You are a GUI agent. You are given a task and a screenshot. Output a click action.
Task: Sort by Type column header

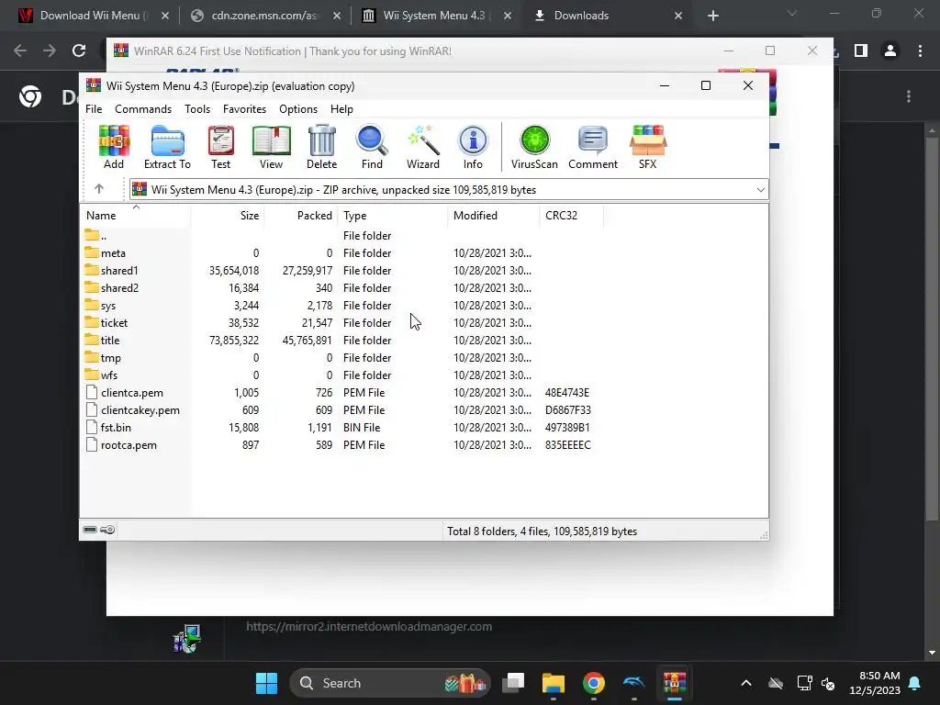[393, 215]
